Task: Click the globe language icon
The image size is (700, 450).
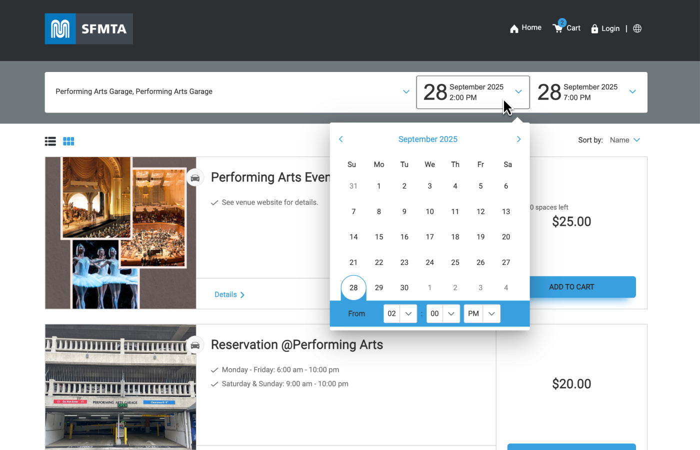Action: (x=637, y=28)
